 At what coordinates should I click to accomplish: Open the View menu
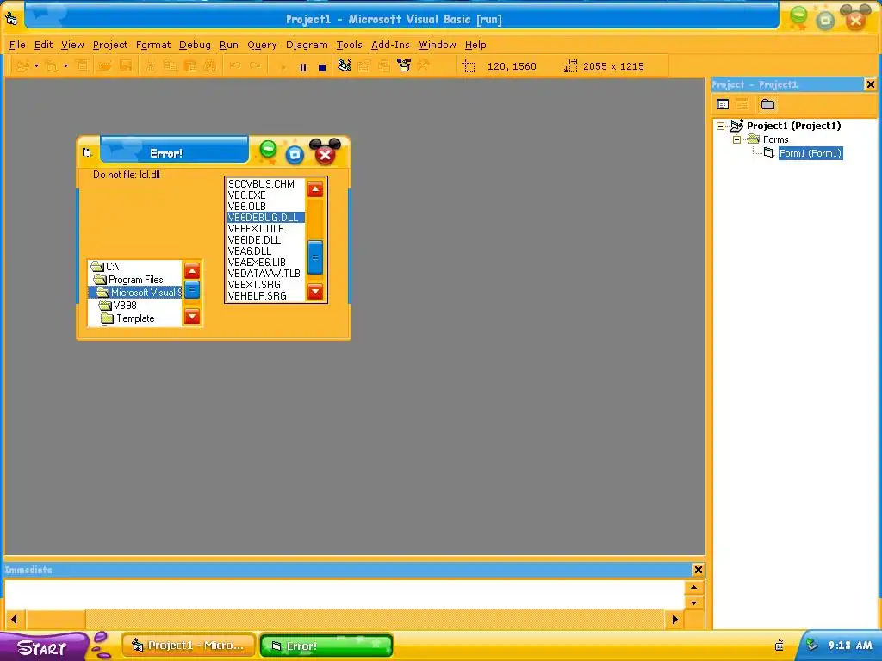click(x=72, y=45)
